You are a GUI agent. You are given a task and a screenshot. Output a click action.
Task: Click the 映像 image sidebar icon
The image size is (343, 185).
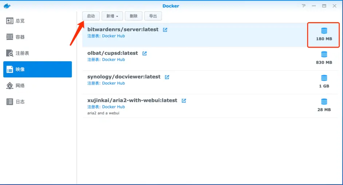click(9, 69)
